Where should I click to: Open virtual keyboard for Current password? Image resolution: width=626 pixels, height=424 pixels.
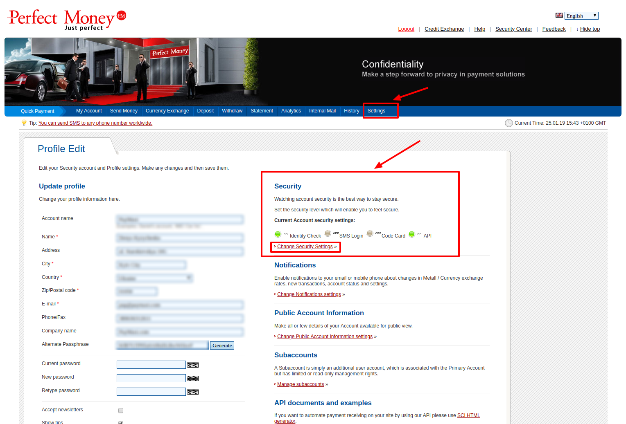[193, 365]
